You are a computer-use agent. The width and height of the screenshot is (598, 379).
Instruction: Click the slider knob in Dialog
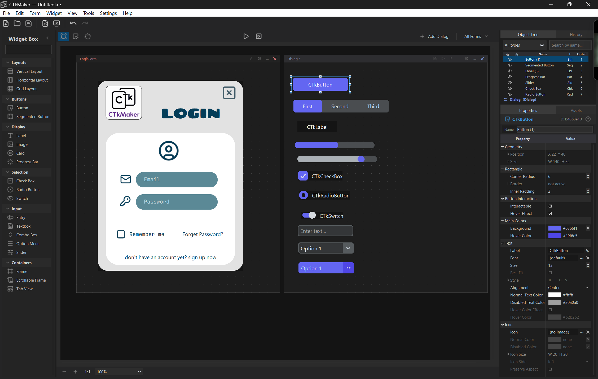(x=361, y=159)
